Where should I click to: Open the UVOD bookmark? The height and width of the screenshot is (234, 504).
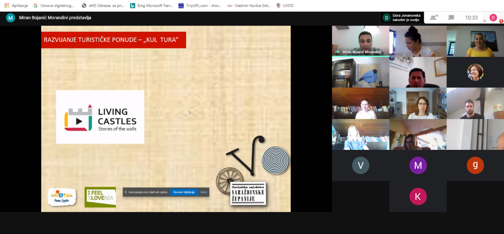click(x=285, y=5)
